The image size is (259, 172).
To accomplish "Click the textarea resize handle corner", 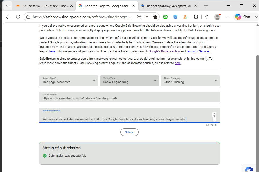I will tap(215, 120).
